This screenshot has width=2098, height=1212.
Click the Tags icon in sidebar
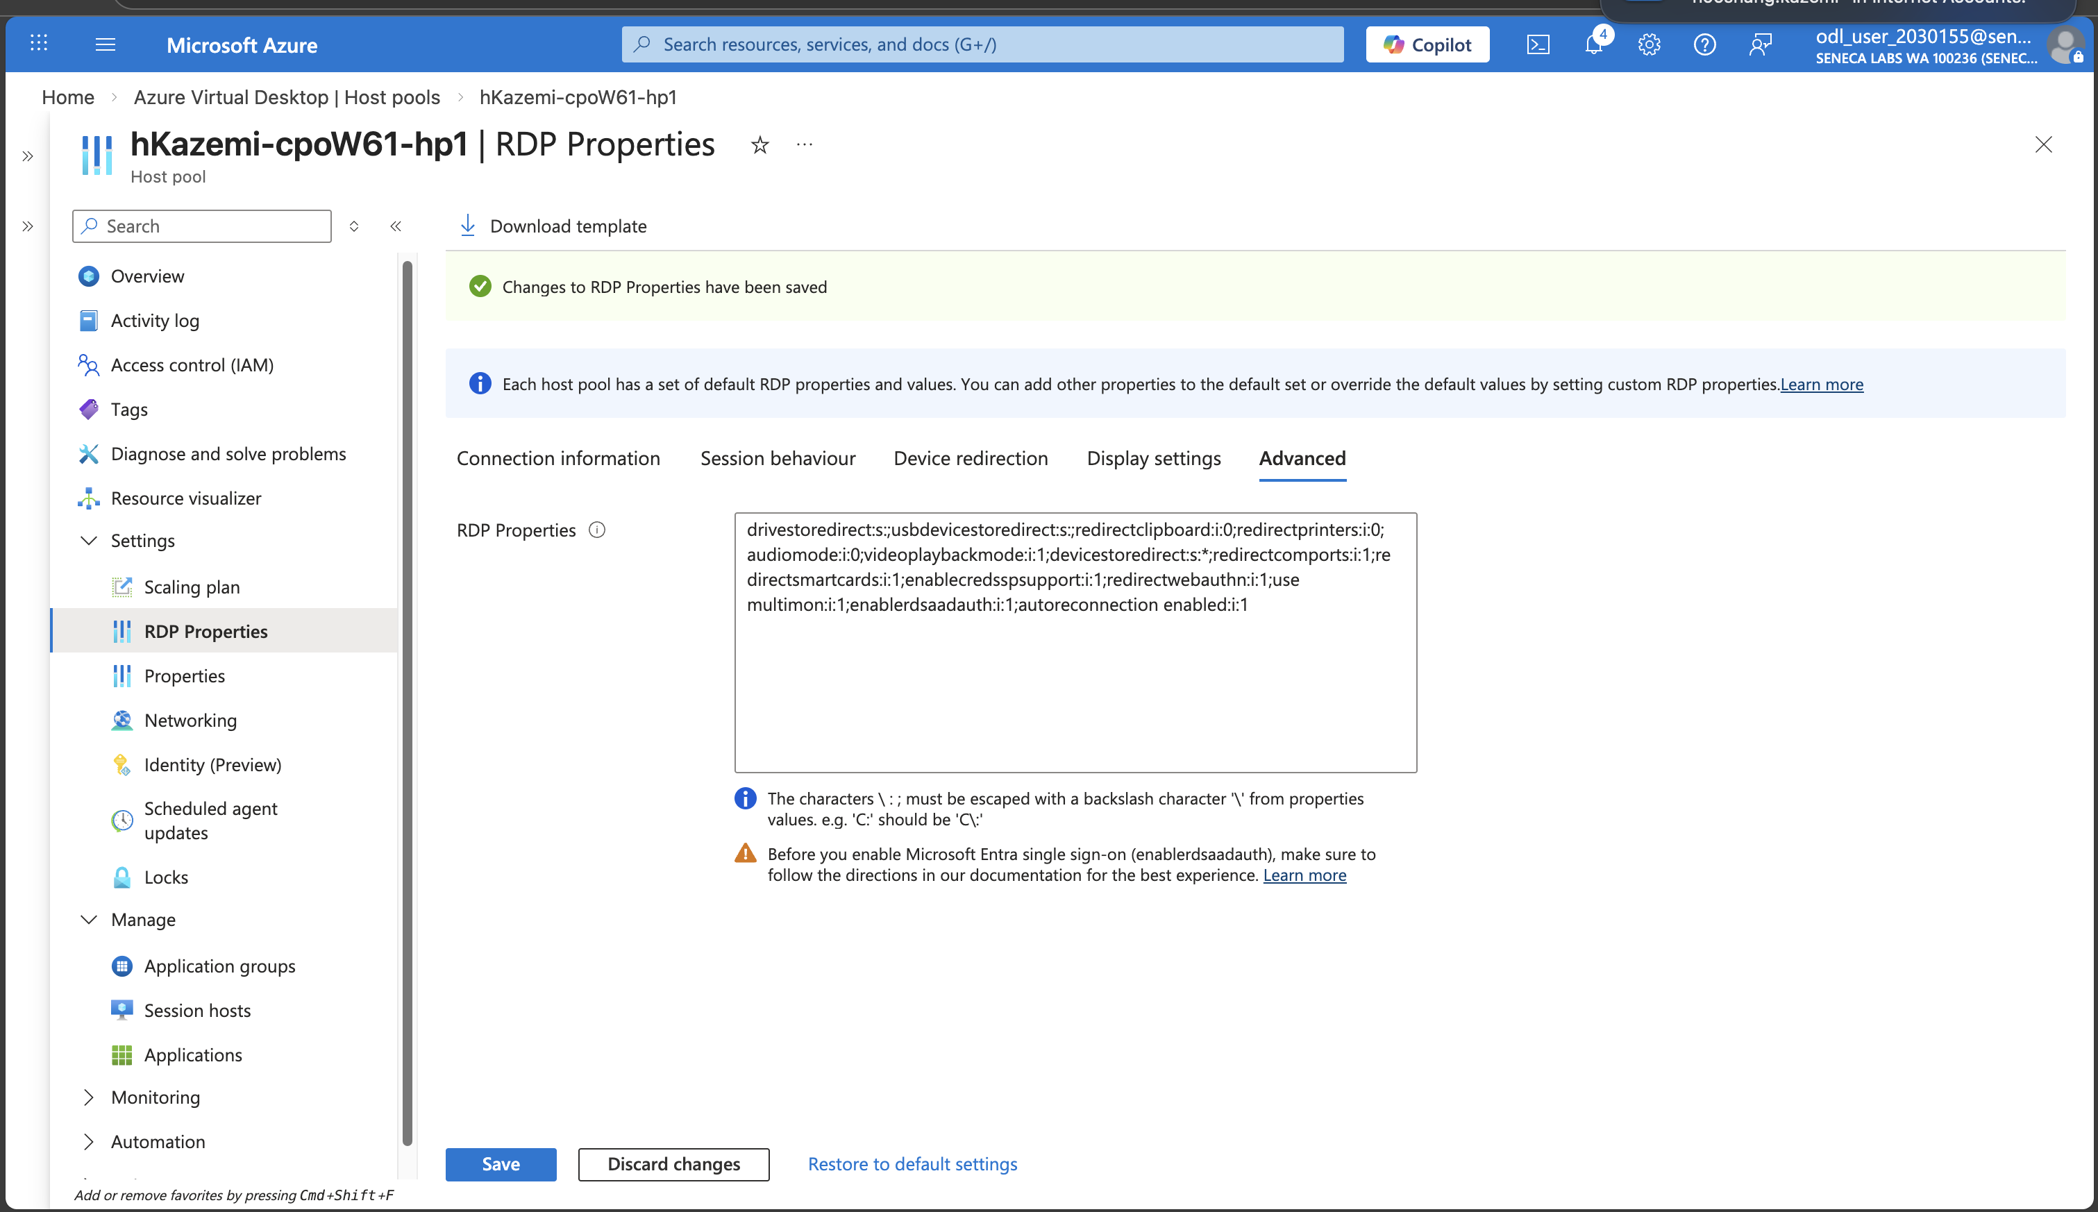[x=88, y=410]
